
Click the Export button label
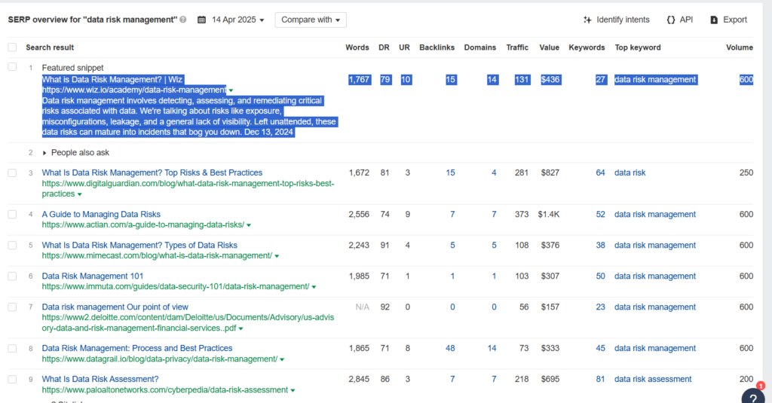click(x=734, y=20)
